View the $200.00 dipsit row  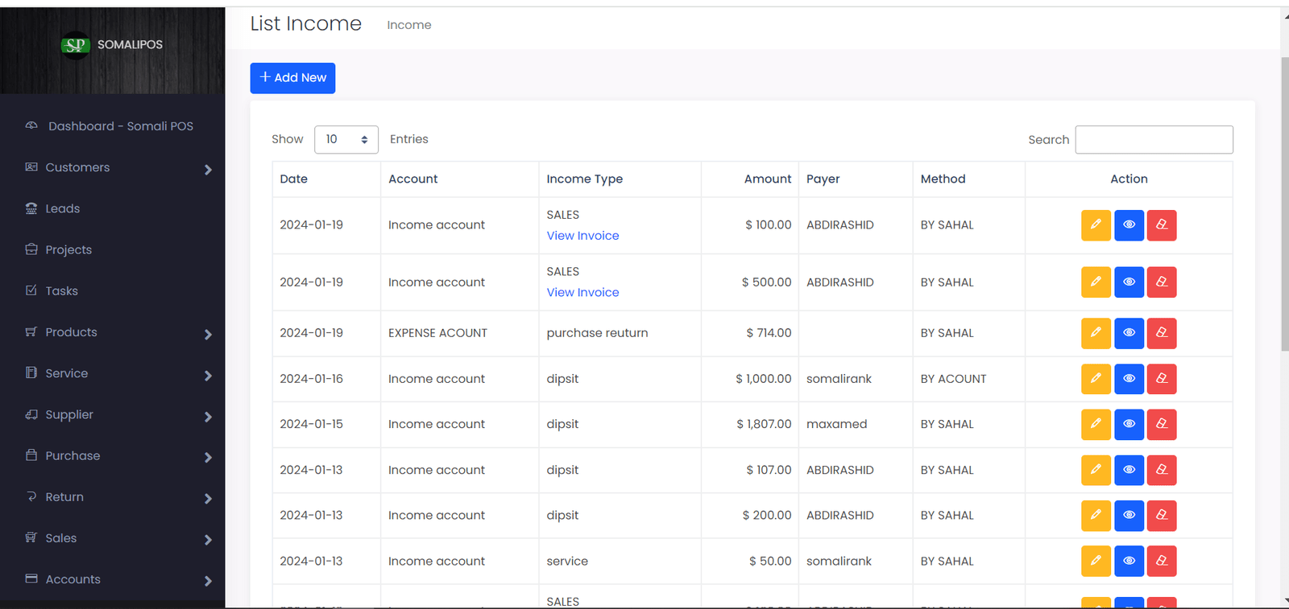1129,516
